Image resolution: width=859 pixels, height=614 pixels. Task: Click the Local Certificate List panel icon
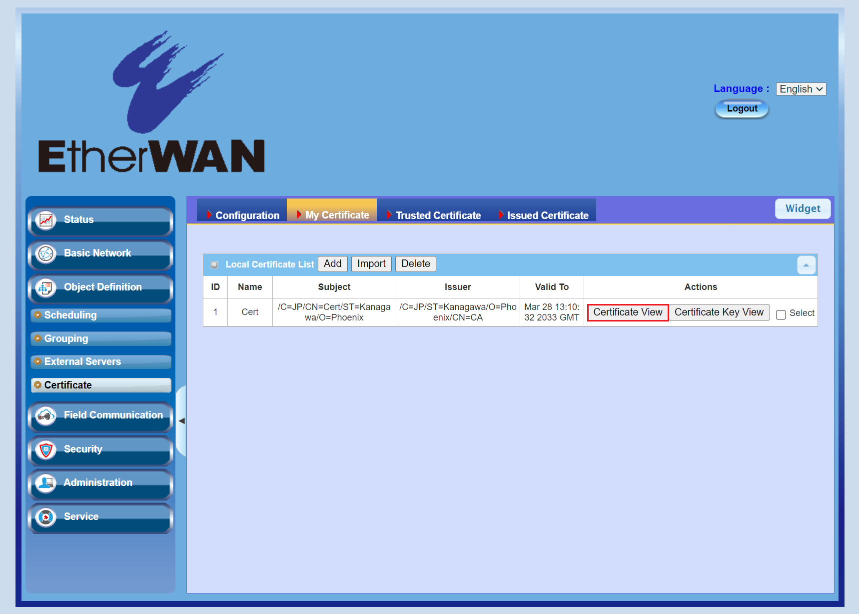point(214,264)
